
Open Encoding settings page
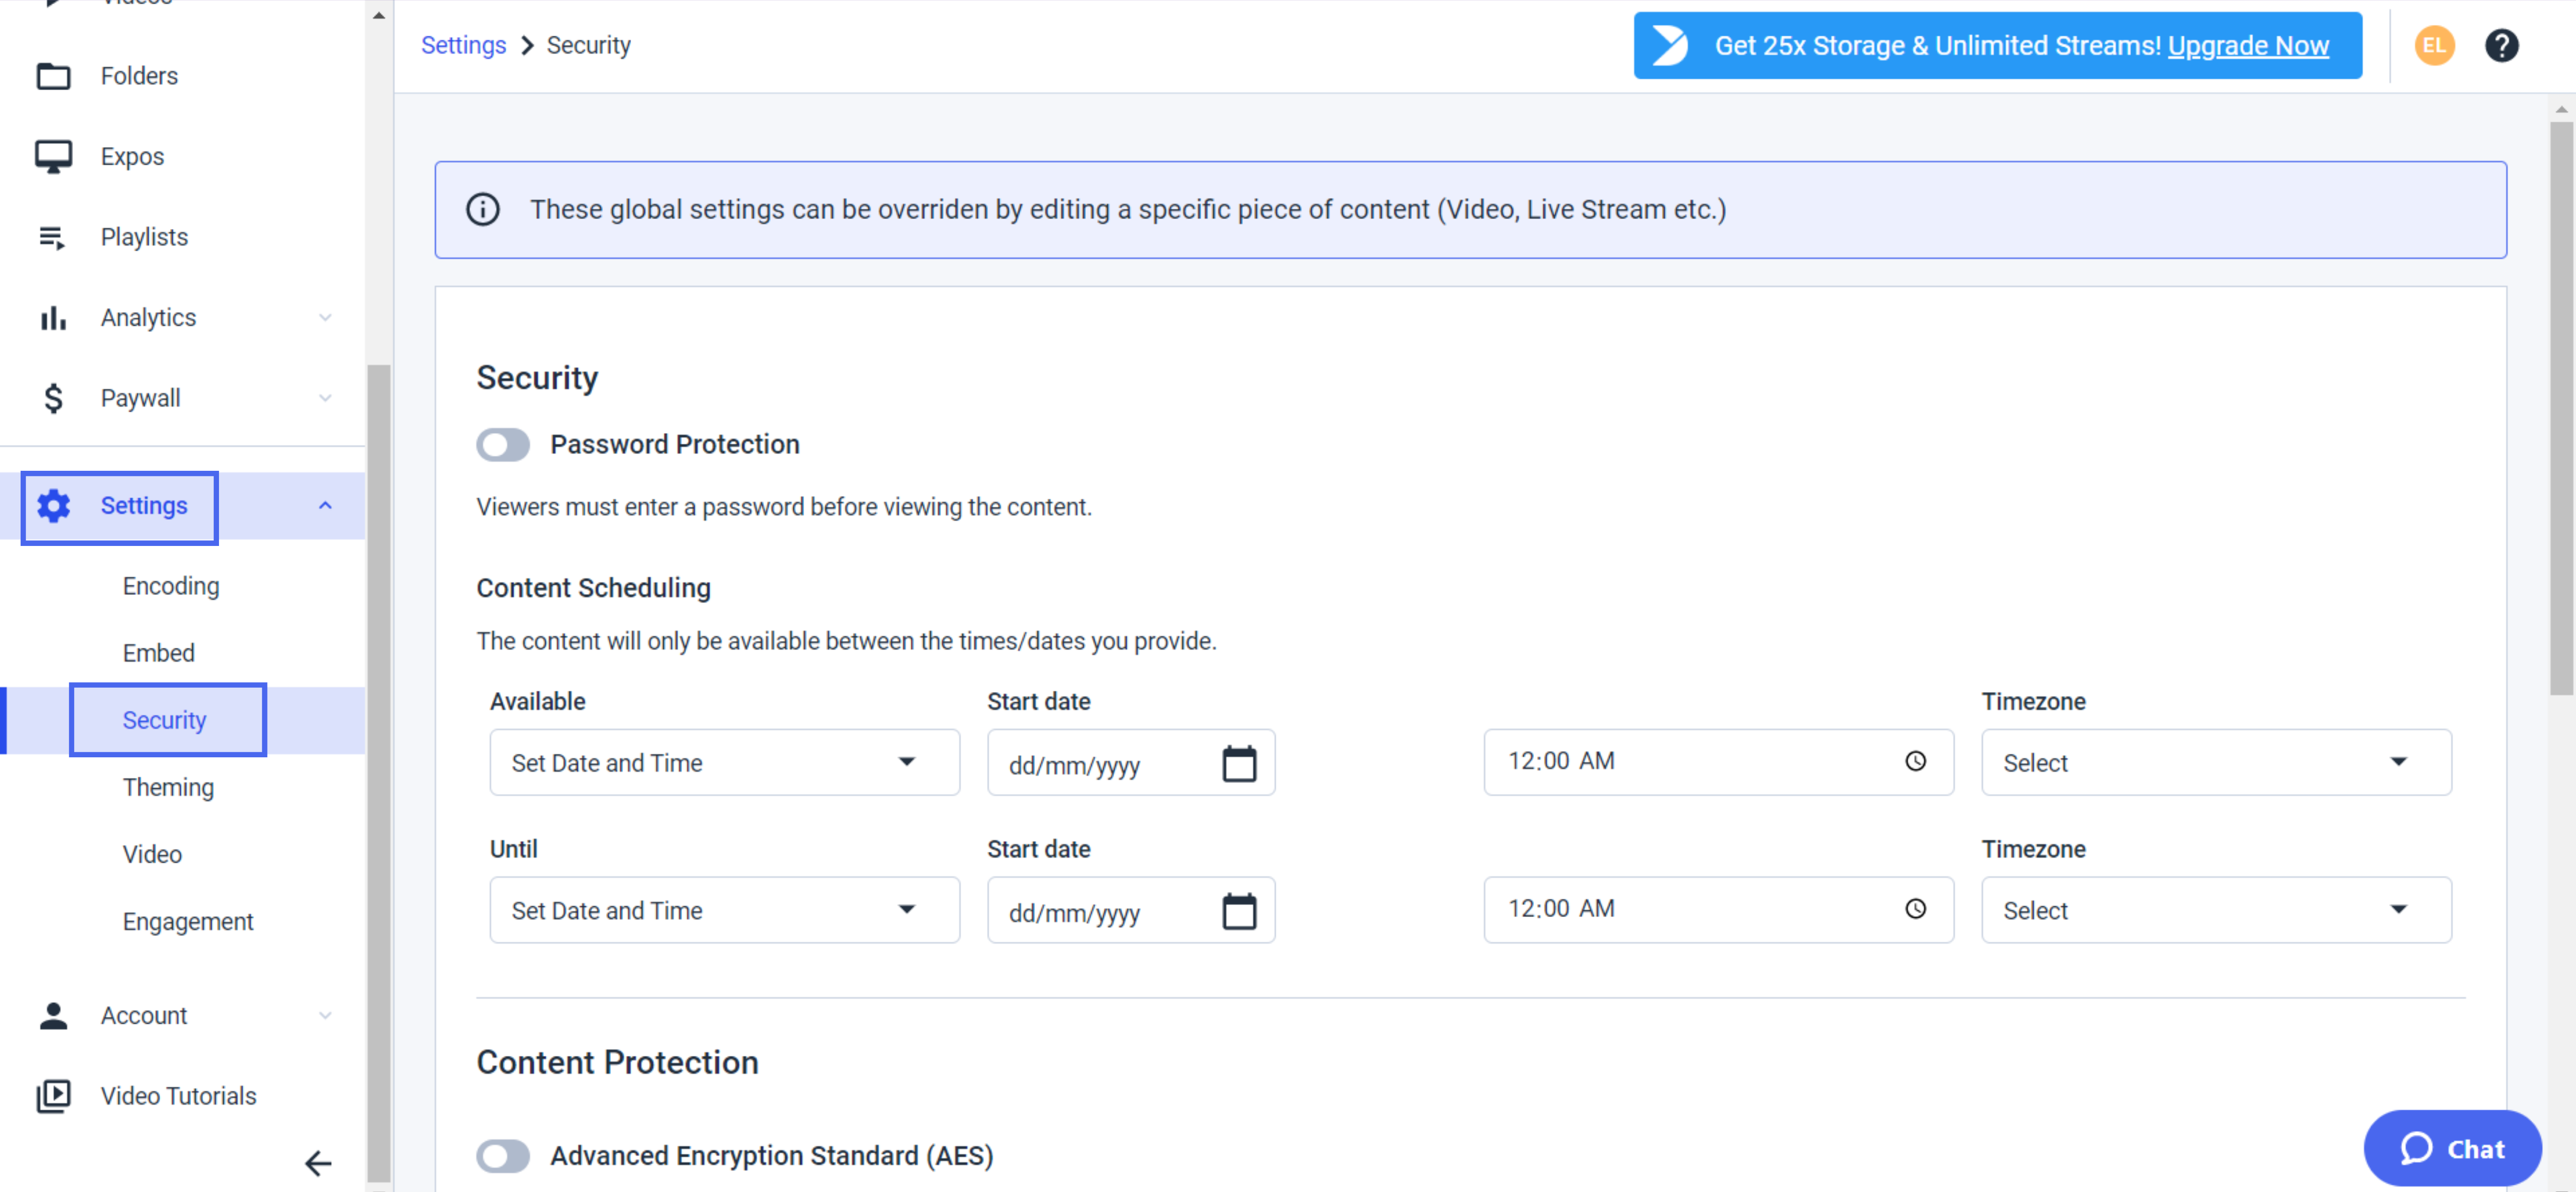pos(171,586)
